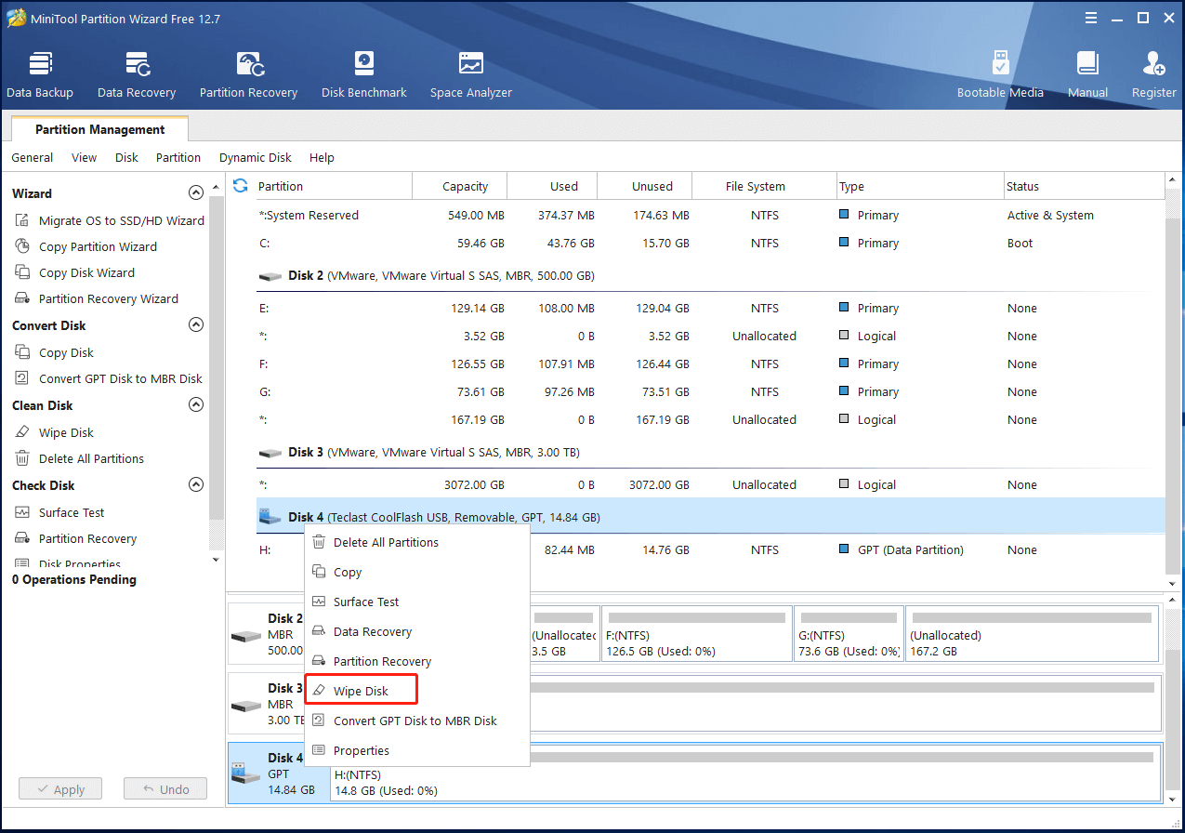Click 167.2 GB unallocated block in Disk 2 map
This screenshot has width=1185, height=833.
pos(1033,634)
